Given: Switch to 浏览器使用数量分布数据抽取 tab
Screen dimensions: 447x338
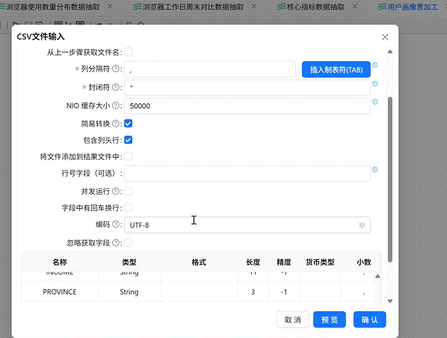Looking at the screenshot, I should [x=52, y=7].
